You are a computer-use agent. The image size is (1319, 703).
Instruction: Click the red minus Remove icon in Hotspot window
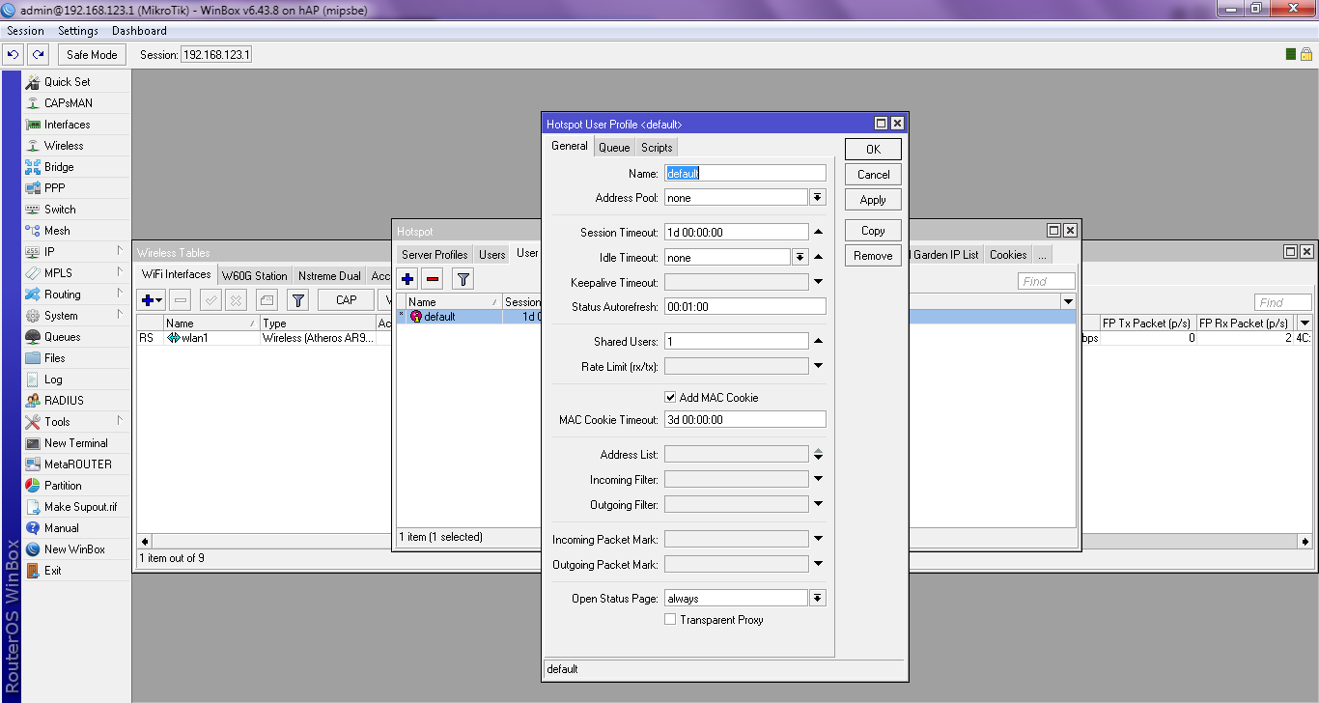point(433,279)
